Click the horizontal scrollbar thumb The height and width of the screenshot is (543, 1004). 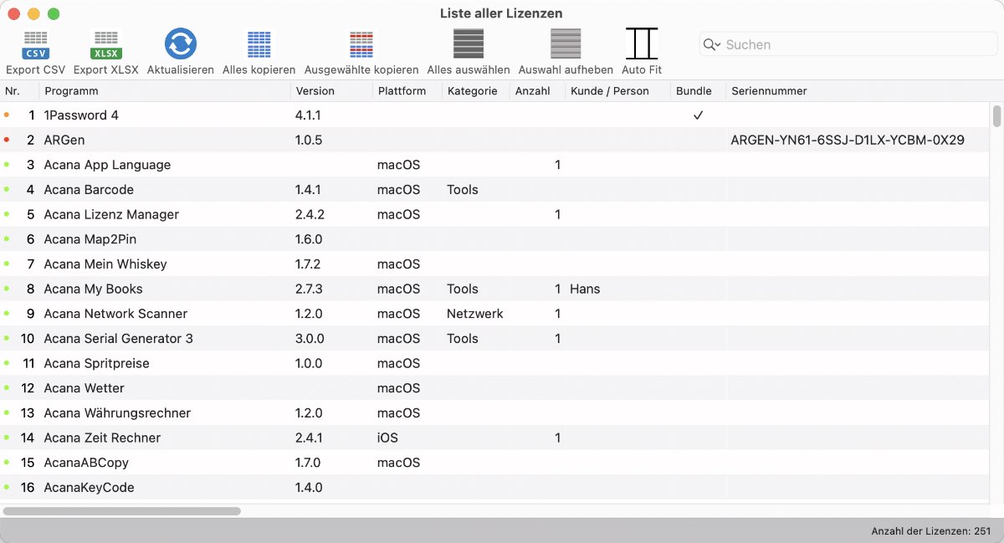click(x=122, y=510)
